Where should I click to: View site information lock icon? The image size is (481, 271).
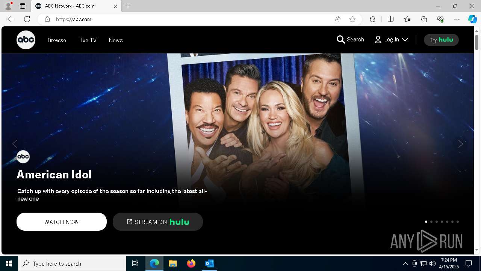47,19
